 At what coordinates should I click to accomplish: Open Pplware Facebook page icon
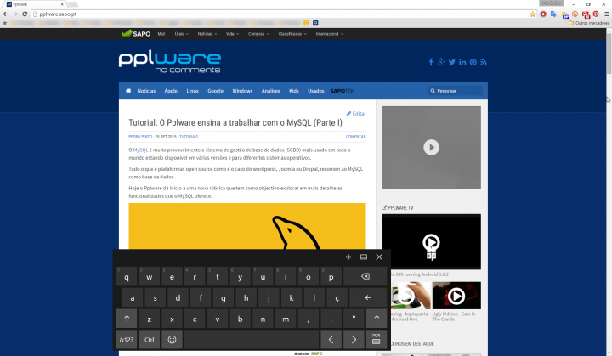pyautogui.click(x=431, y=62)
